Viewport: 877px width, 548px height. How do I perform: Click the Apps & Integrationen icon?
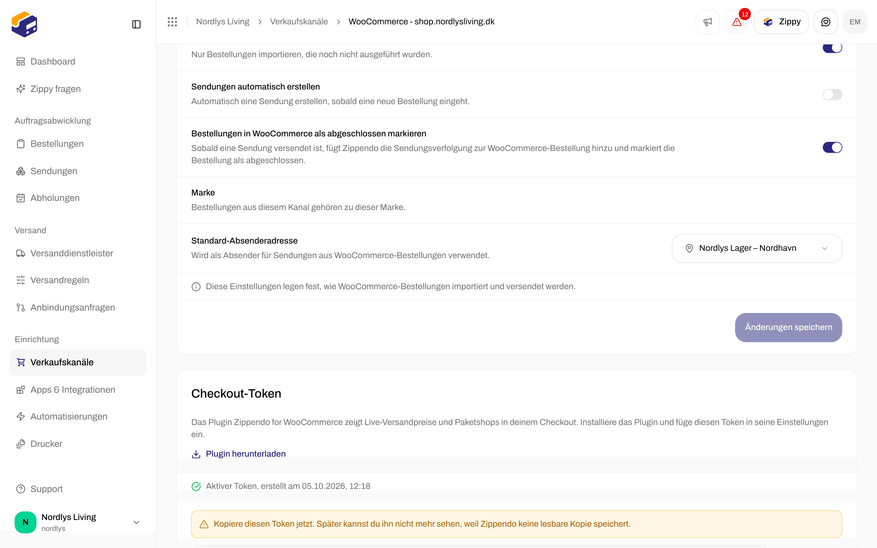pyautogui.click(x=21, y=390)
